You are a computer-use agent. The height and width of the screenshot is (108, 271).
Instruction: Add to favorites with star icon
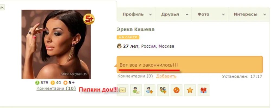point(190,90)
